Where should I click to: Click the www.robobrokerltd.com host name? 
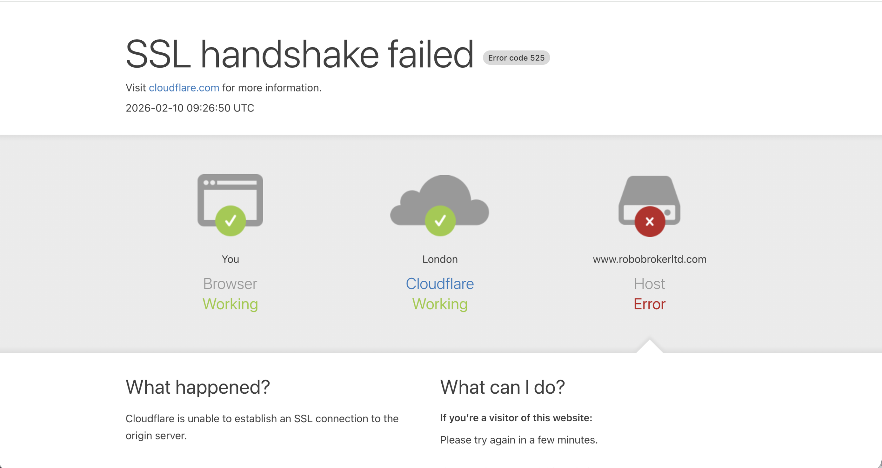coord(649,259)
